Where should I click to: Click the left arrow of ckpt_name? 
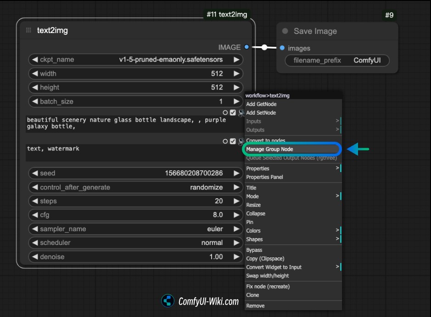pyautogui.click(x=34, y=59)
